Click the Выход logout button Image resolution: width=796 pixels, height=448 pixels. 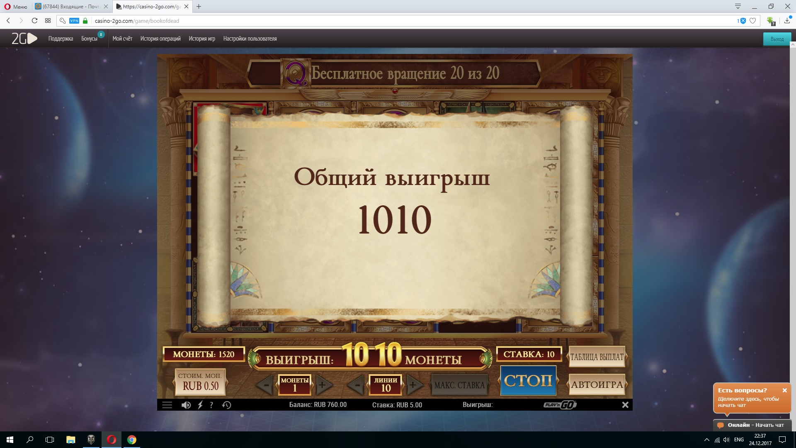[777, 39]
